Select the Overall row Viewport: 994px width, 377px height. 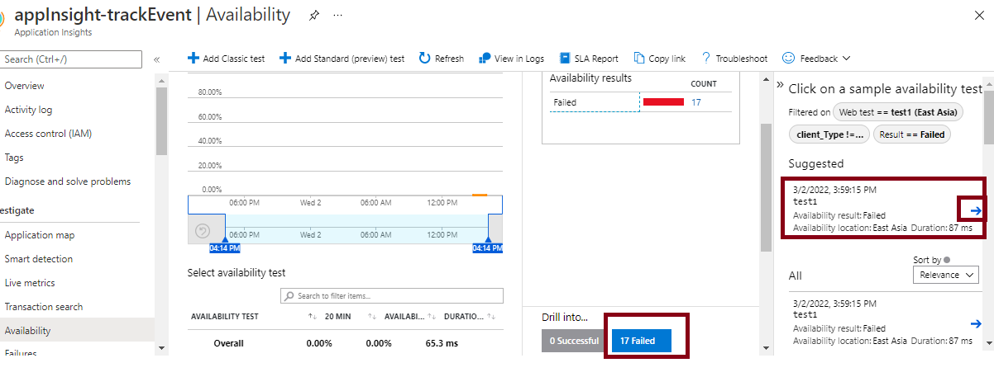coord(345,343)
